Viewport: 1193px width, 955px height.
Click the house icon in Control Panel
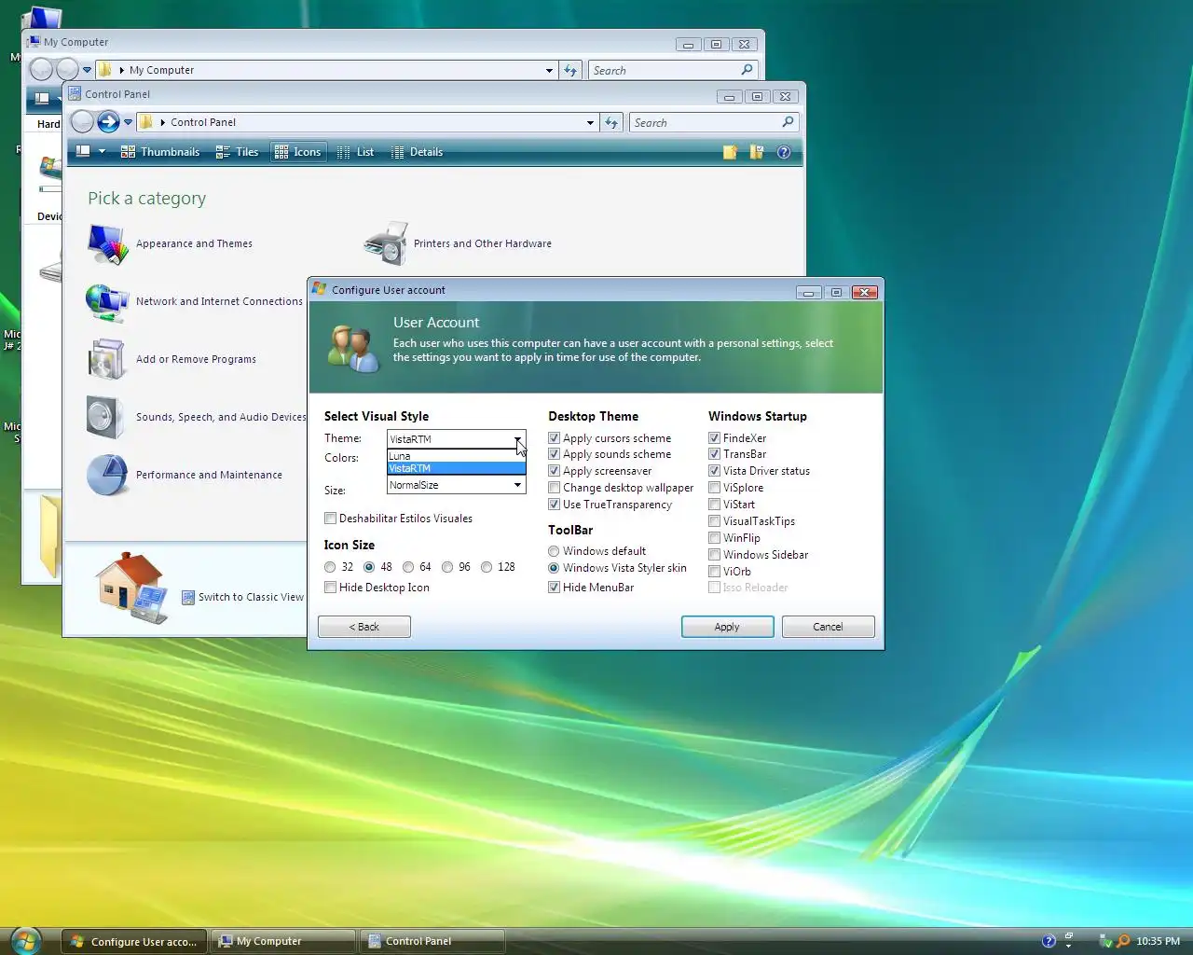(x=131, y=587)
